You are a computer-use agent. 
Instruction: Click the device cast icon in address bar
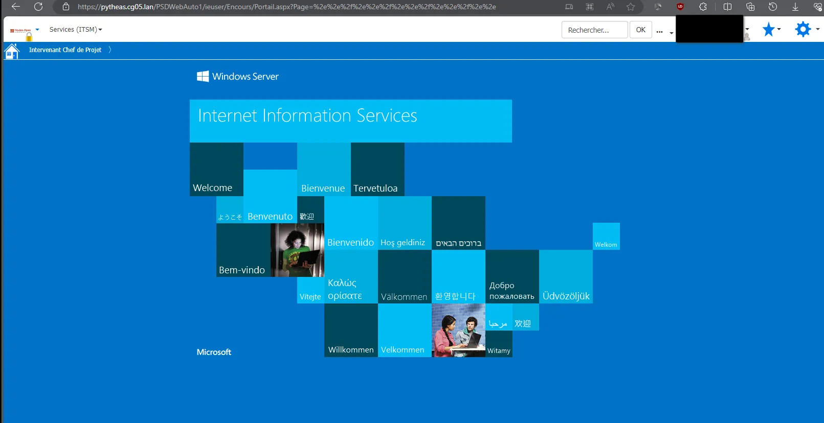(569, 7)
